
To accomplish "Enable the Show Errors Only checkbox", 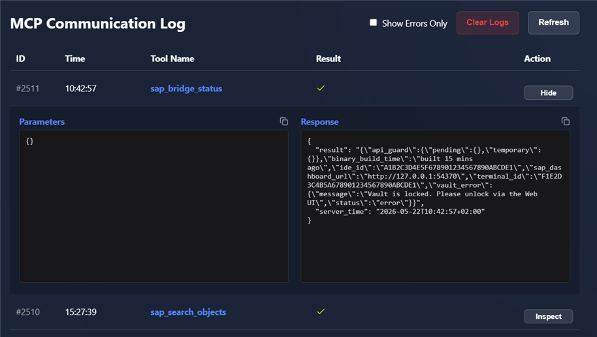I will tap(373, 23).
